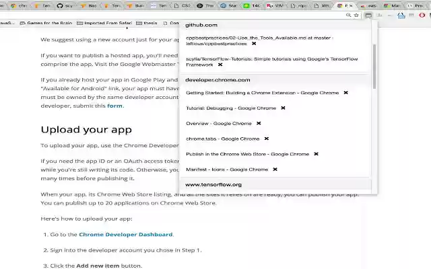Close the scylla TensorFlow-Tutorials entry

[x=220, y=65]
